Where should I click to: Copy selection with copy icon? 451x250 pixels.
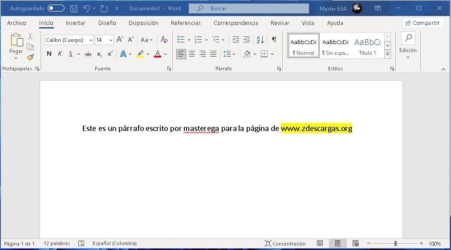pos(30,47)
